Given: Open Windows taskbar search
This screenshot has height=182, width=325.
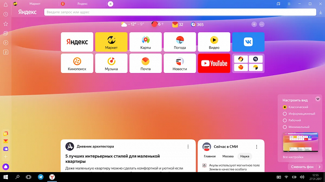Looking at the screenshot, I should 17,177.
